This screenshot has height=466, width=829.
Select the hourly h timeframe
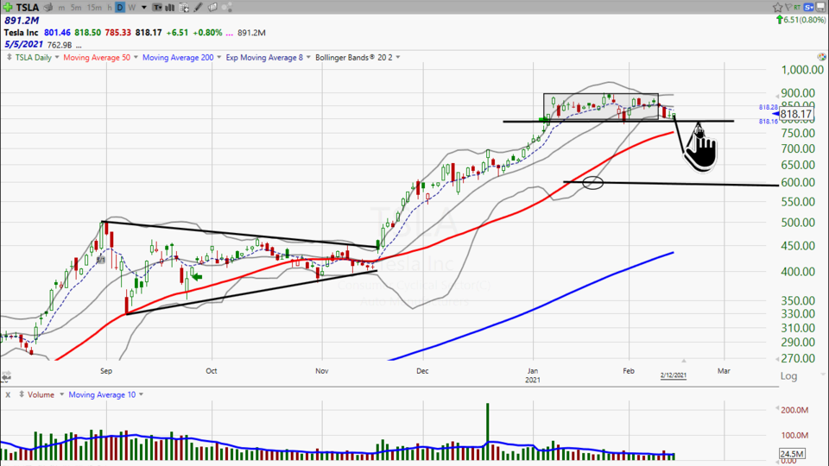point(110,8)
